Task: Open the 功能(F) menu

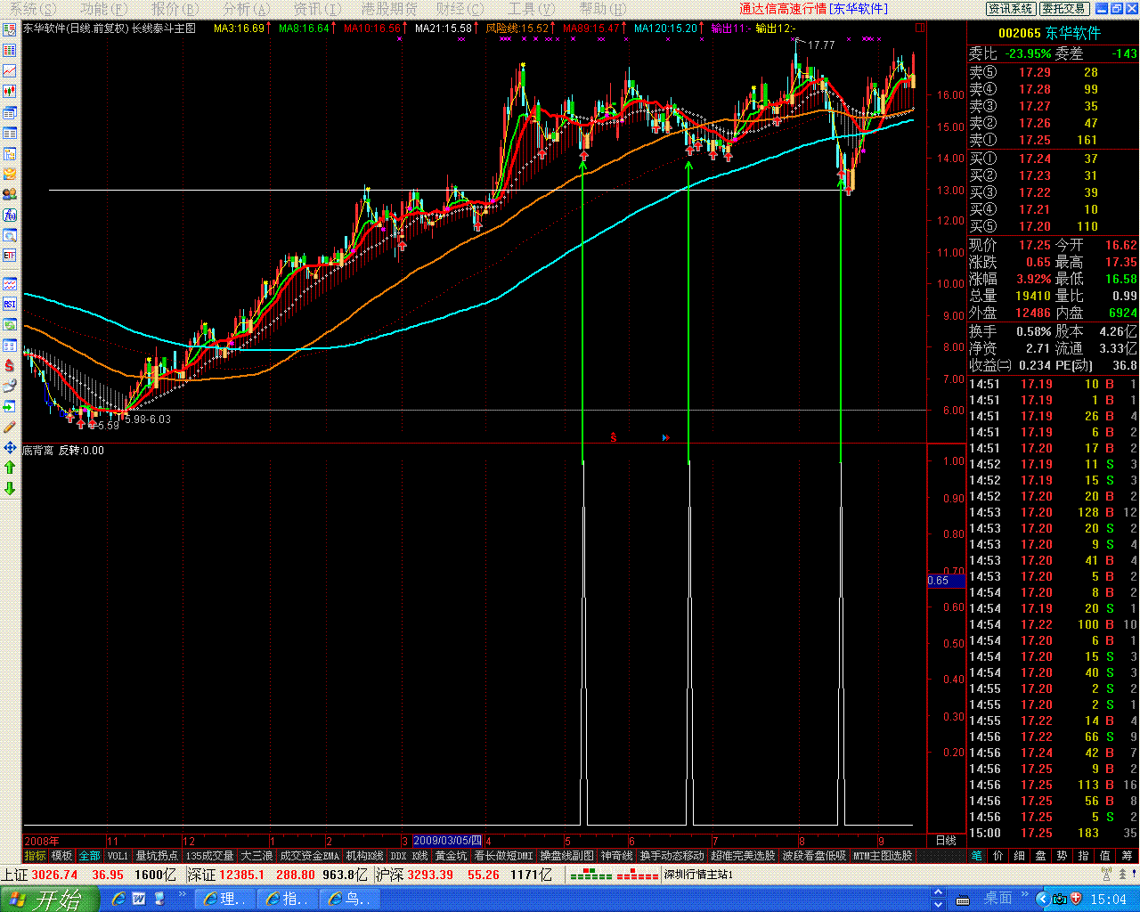Action: coord(105,9)
